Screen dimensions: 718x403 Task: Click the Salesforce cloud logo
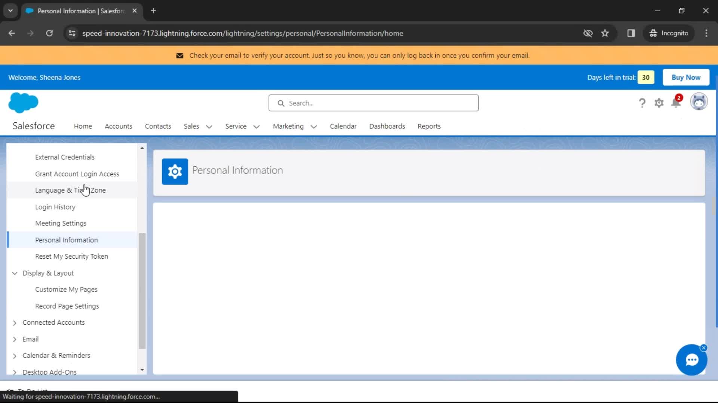[x=23, y=103]
